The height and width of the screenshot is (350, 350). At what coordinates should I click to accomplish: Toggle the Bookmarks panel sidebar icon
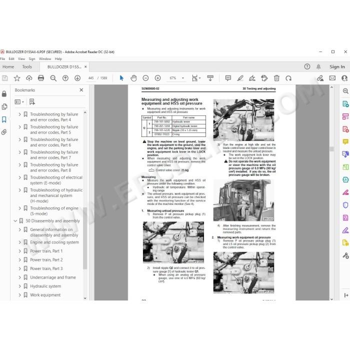point(4,119)
